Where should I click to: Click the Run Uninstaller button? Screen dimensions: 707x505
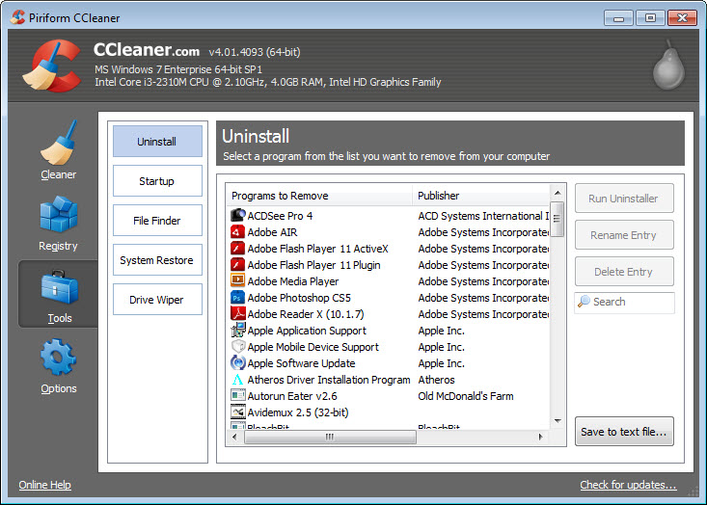[624, 199]
